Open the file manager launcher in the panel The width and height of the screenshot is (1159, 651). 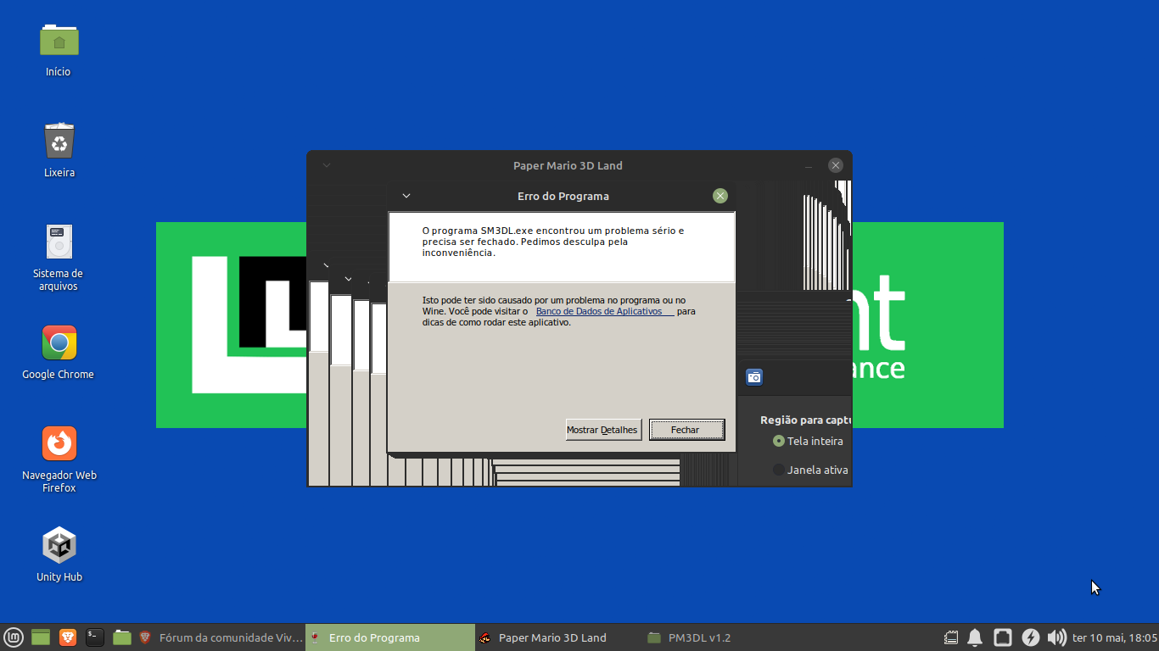(122, 637)
